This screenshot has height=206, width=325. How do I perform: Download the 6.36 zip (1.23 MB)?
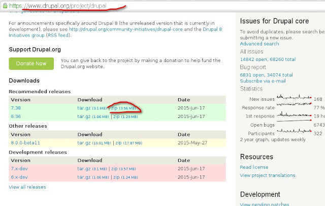(x=125, y=116)
